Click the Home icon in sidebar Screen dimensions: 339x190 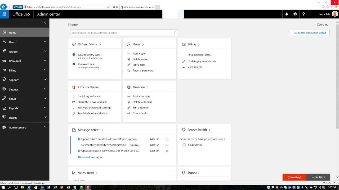pyautogui.click(x=4, y=32)
